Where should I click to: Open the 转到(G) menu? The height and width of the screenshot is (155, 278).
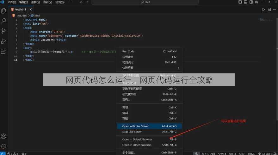click(60, 2)
